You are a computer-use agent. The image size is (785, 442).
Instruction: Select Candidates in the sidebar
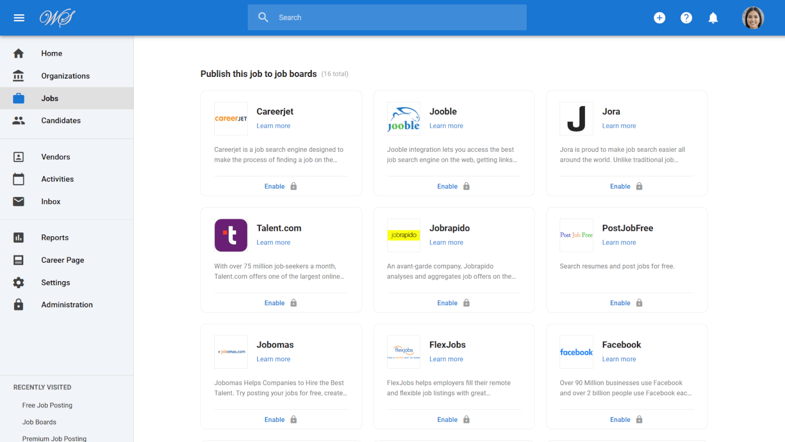[x=67, y=120]
